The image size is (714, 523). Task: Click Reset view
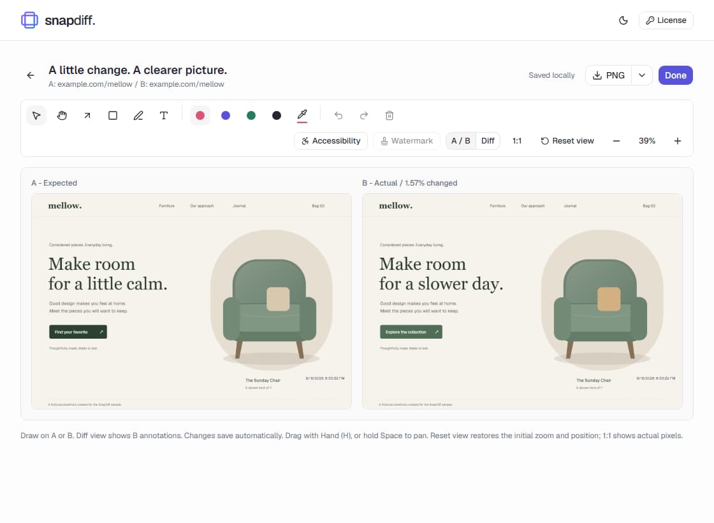pyautogui.click(x=567, y=141)
